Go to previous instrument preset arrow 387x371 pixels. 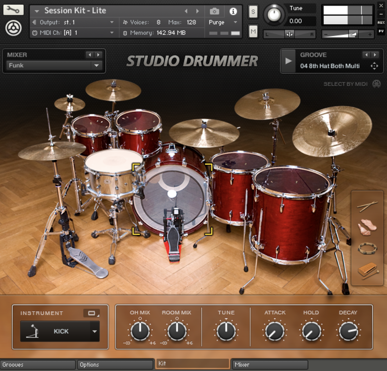pyautogui.click(x=186, y=11)
